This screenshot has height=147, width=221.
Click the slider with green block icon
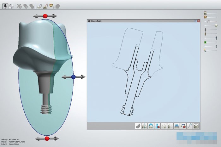[211, 42]
